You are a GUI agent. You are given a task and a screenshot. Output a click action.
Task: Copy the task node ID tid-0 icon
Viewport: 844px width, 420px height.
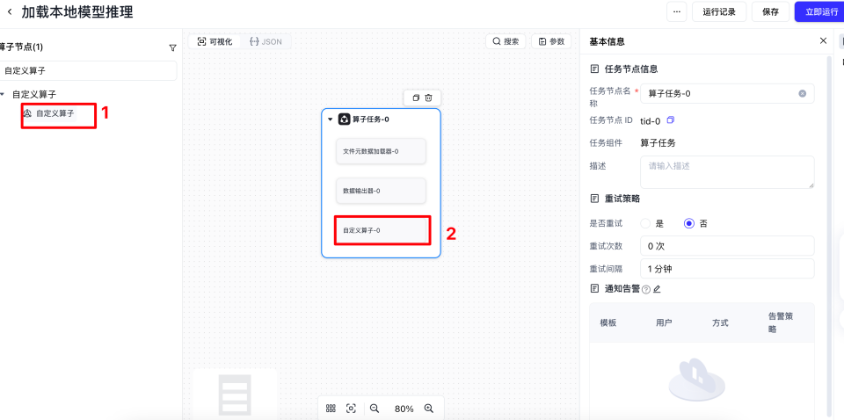tap(671, 119)
